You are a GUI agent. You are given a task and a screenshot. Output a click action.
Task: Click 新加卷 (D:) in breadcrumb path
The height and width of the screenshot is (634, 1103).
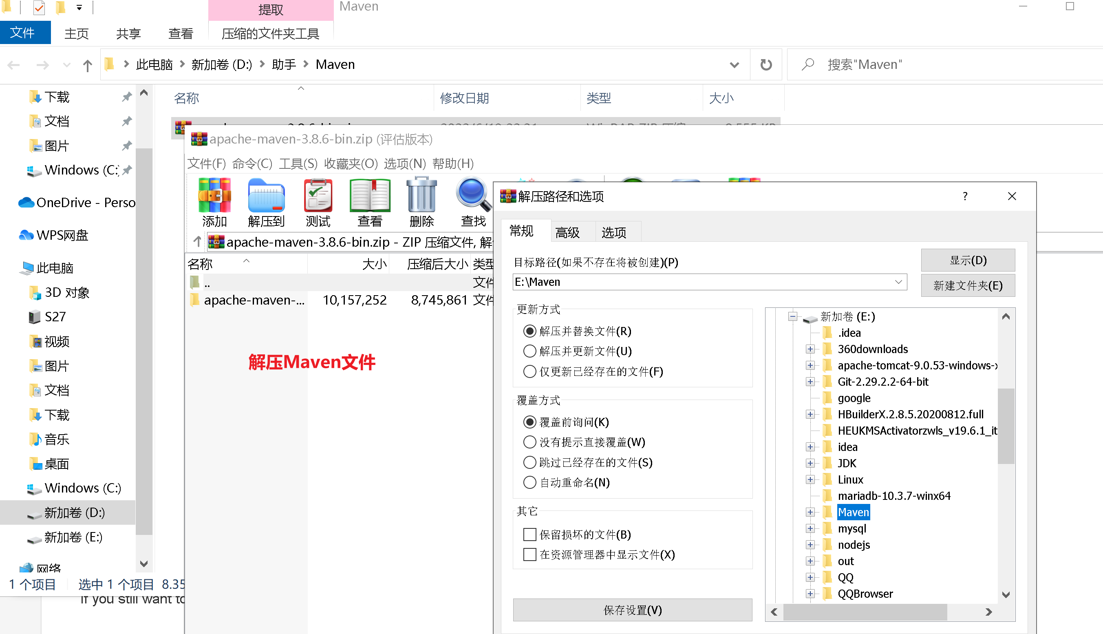click(222, 65)
